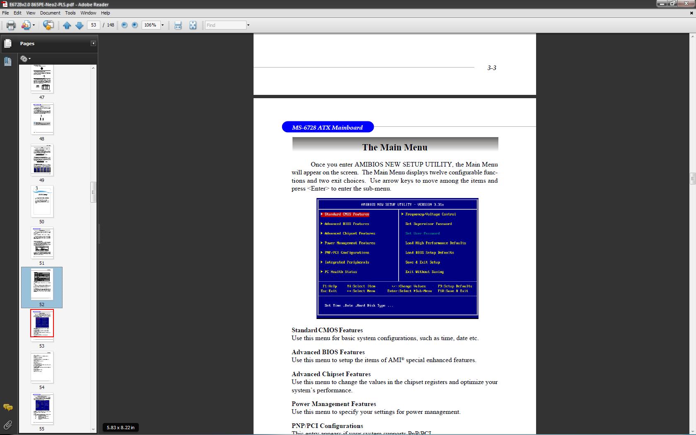The image size is (696, 435).
Task: Click the document close X below title bar
Action: [x=691, y=13]
